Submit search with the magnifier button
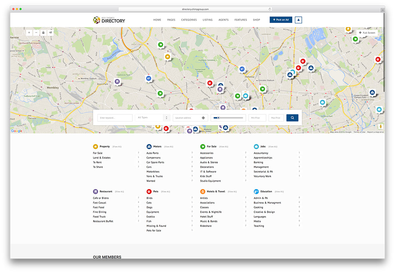The height and width of the screenshot is (273, 395). [x=292, y=118]
